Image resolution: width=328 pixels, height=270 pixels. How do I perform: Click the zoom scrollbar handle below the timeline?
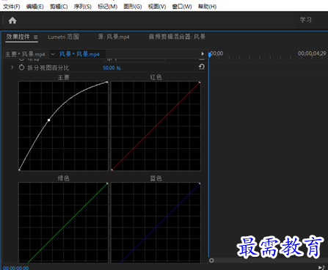coord(211,260)
